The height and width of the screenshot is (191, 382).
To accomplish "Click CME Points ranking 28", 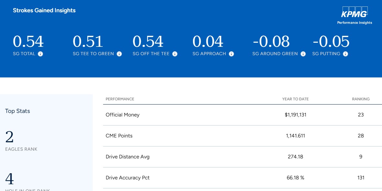I will pyautogui.click(x=361, y=136).
